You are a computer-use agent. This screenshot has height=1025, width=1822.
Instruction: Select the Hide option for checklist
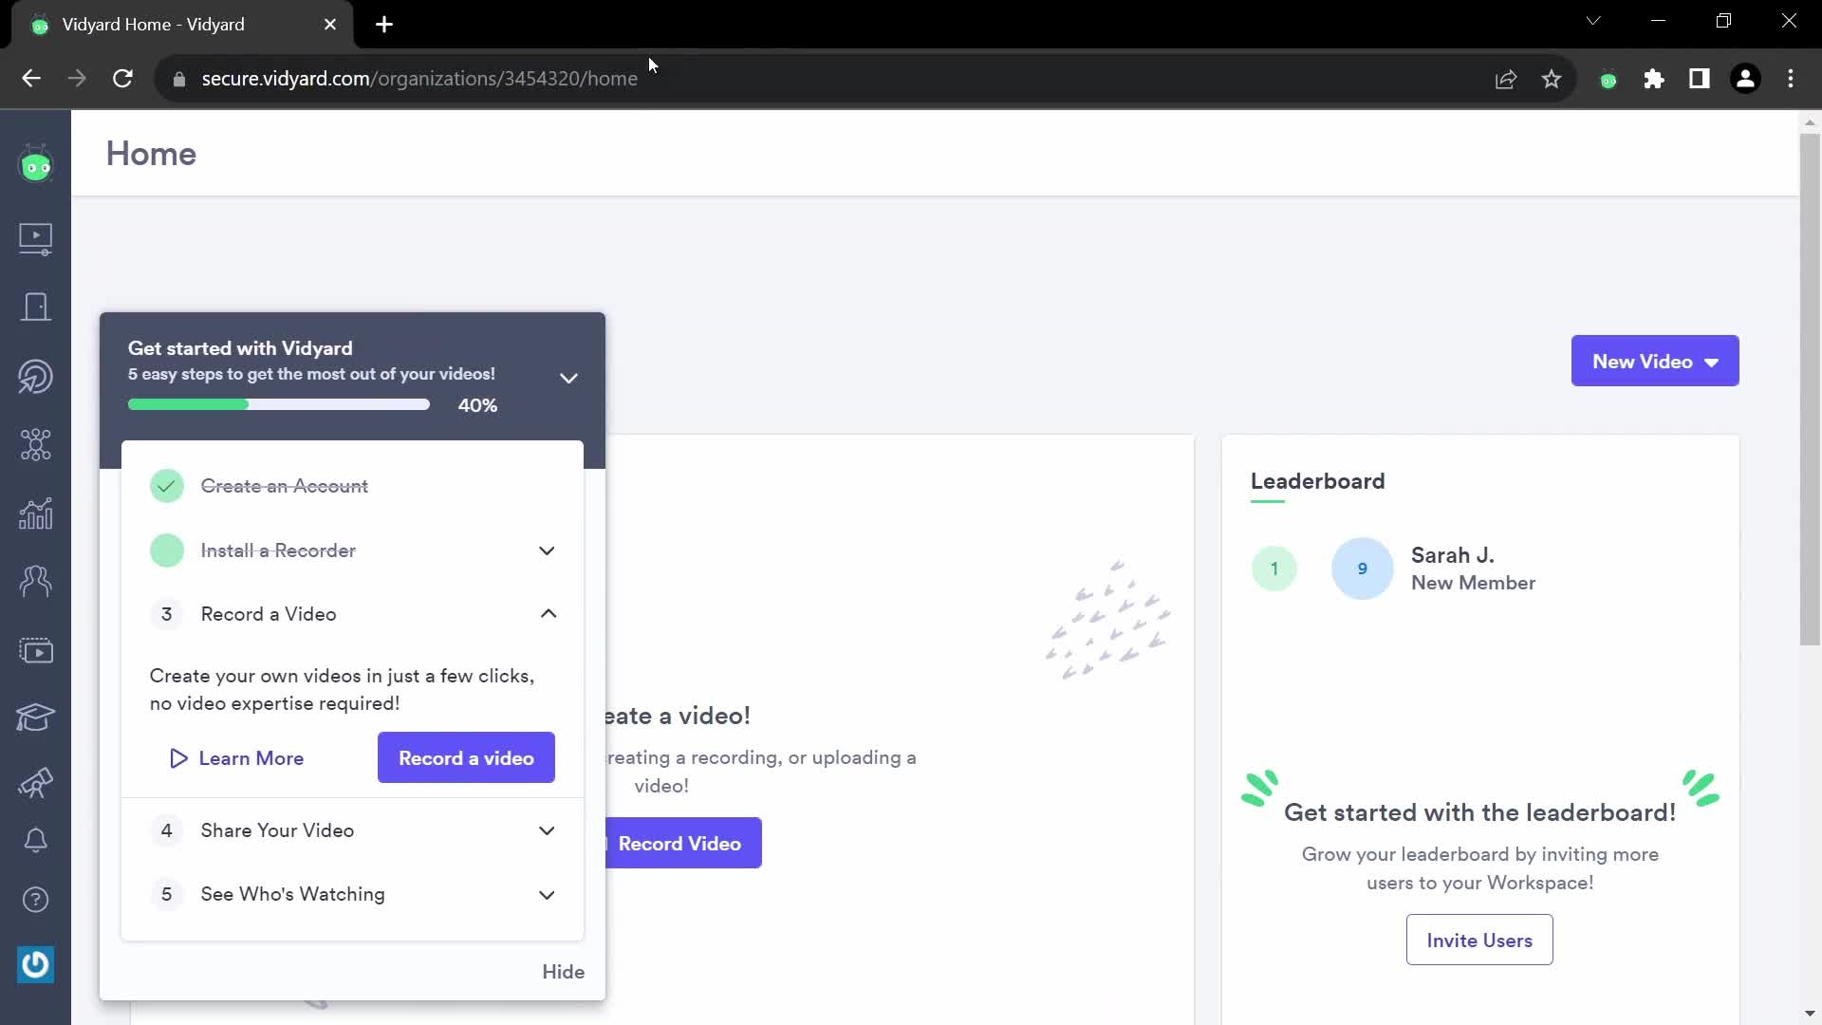click(x=562, y=971)
